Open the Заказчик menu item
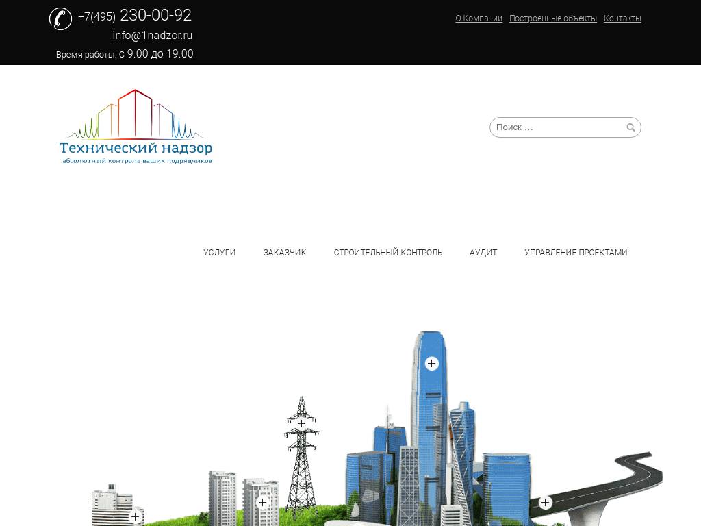The width and height of the screenshot is (701, 526). [285, 253]
